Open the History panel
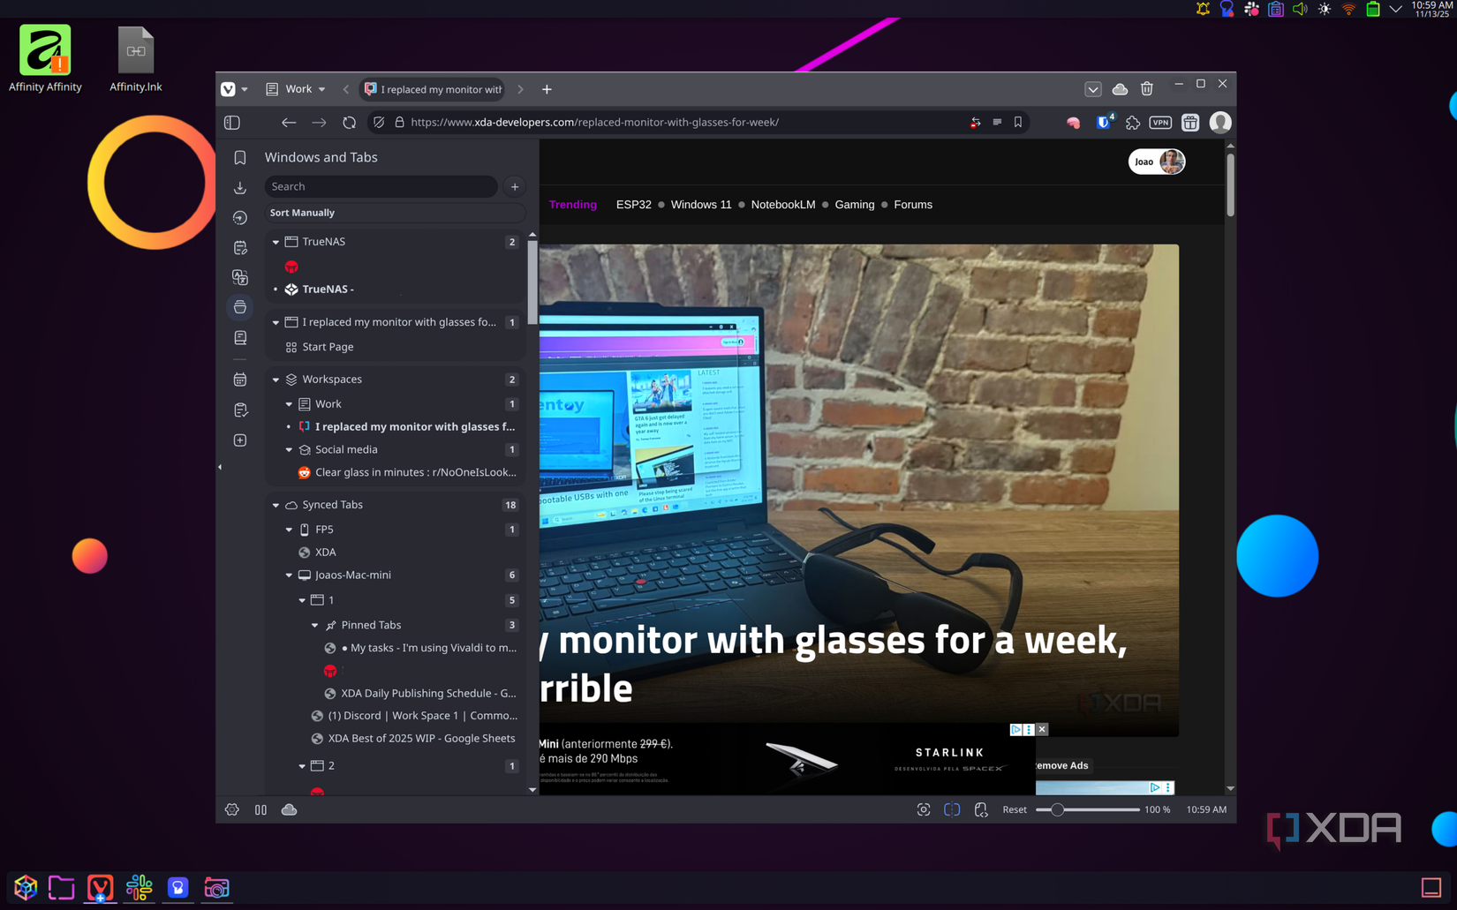This screenshot has height=910, width=1457. coord(240,218)
